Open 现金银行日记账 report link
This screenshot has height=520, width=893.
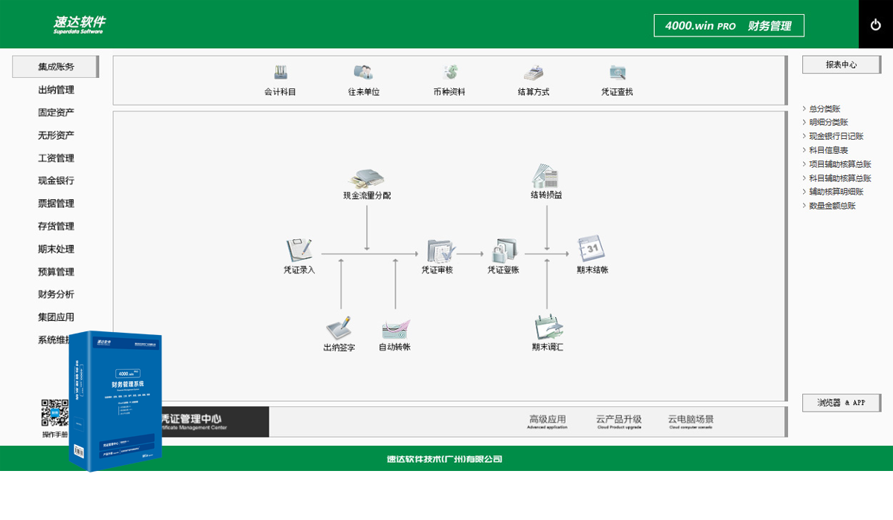click(836, 137)
